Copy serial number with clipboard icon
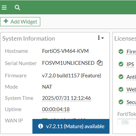This screenshot has height=136, width=136. [100, 63]
